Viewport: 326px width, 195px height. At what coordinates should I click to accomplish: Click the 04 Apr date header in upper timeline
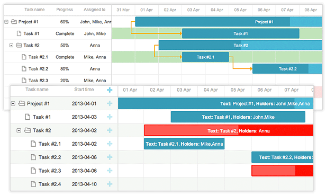pyautogui.click(x=217, y=10)
